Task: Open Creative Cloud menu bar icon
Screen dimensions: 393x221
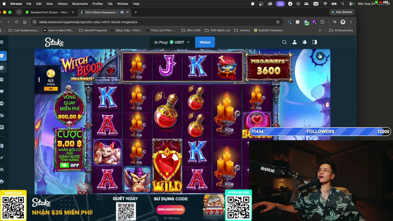Action: (x=270, y=4)
